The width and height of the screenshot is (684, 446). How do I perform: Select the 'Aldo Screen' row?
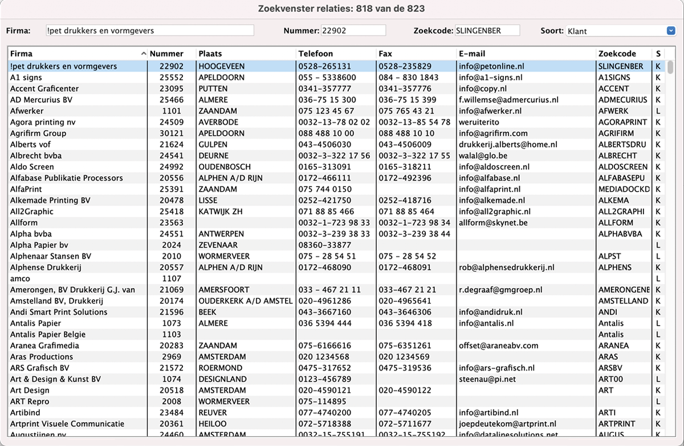click(x=337, y=167)
